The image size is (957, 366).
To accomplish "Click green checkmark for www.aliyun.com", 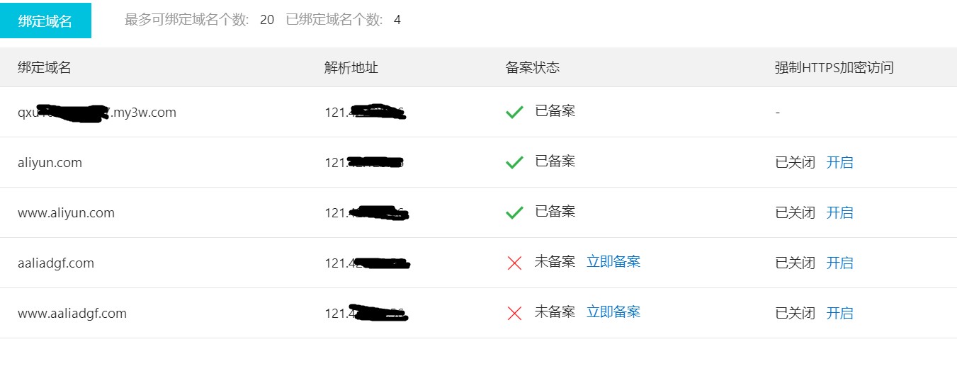I will (x=515, y=212).
